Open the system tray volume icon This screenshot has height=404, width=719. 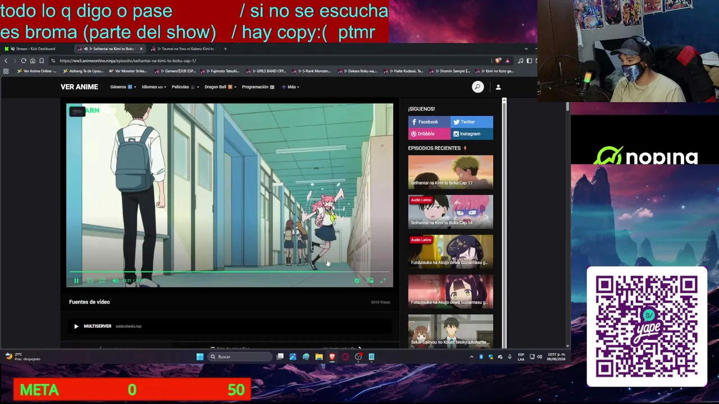(539, 357)
